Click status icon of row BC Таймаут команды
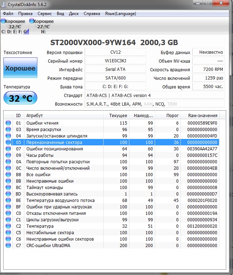Screen dimensions: 233x275 click(8, 188)
